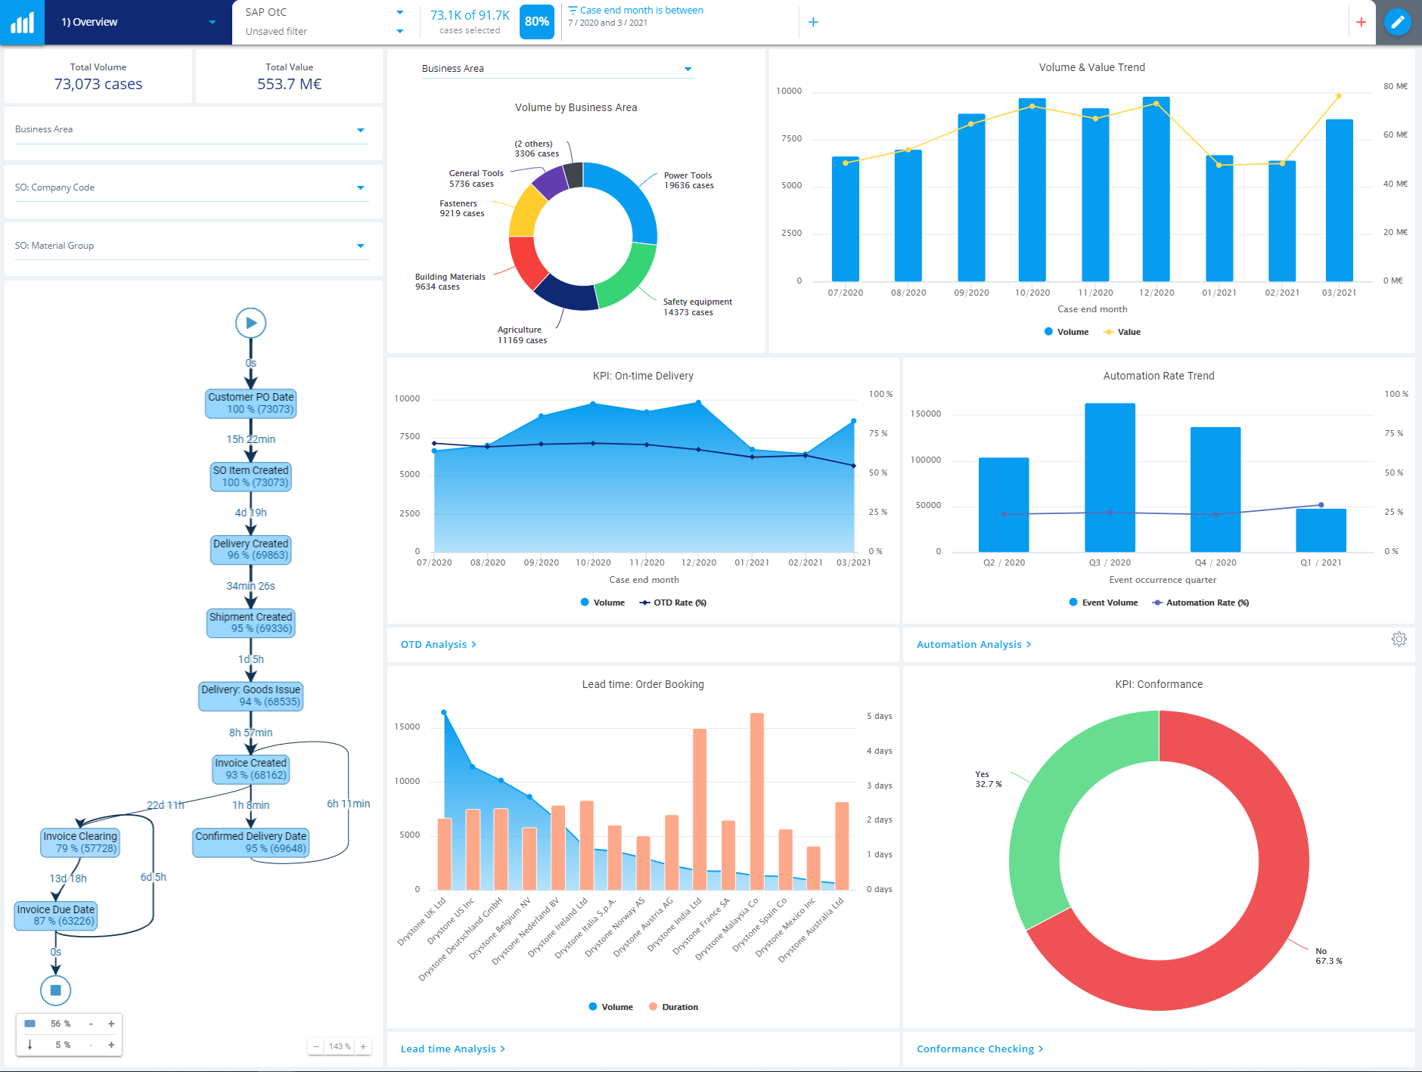Open OTD Analysis link
The height and width of the screenshot is (1072, 1422).
439,644
